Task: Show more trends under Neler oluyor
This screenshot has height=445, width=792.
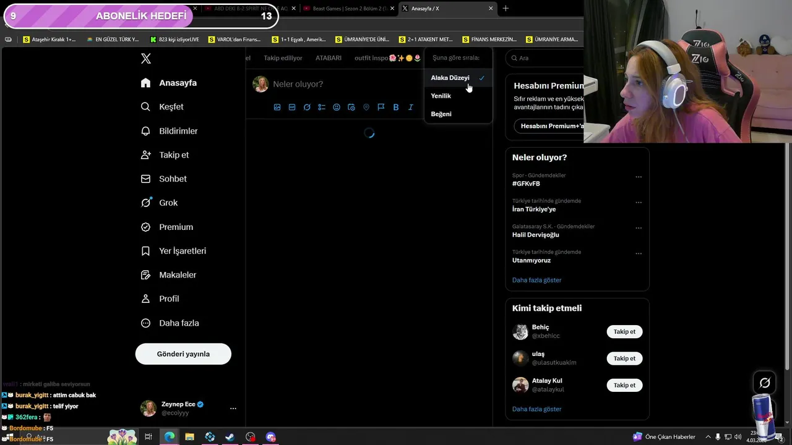Action: tap(536, 280)
